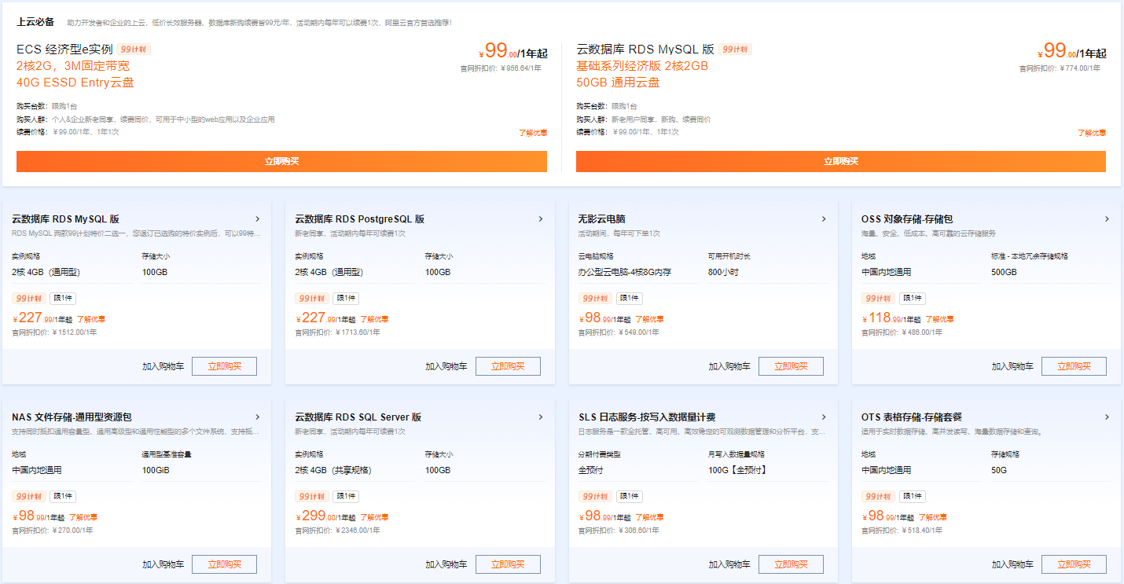Click the 限1件 tag on the NAS 文件存储 card

coord(63,497)
